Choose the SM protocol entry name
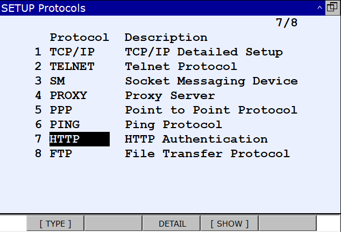Viewport: 341px width, 232px height. tap(57, 81)
